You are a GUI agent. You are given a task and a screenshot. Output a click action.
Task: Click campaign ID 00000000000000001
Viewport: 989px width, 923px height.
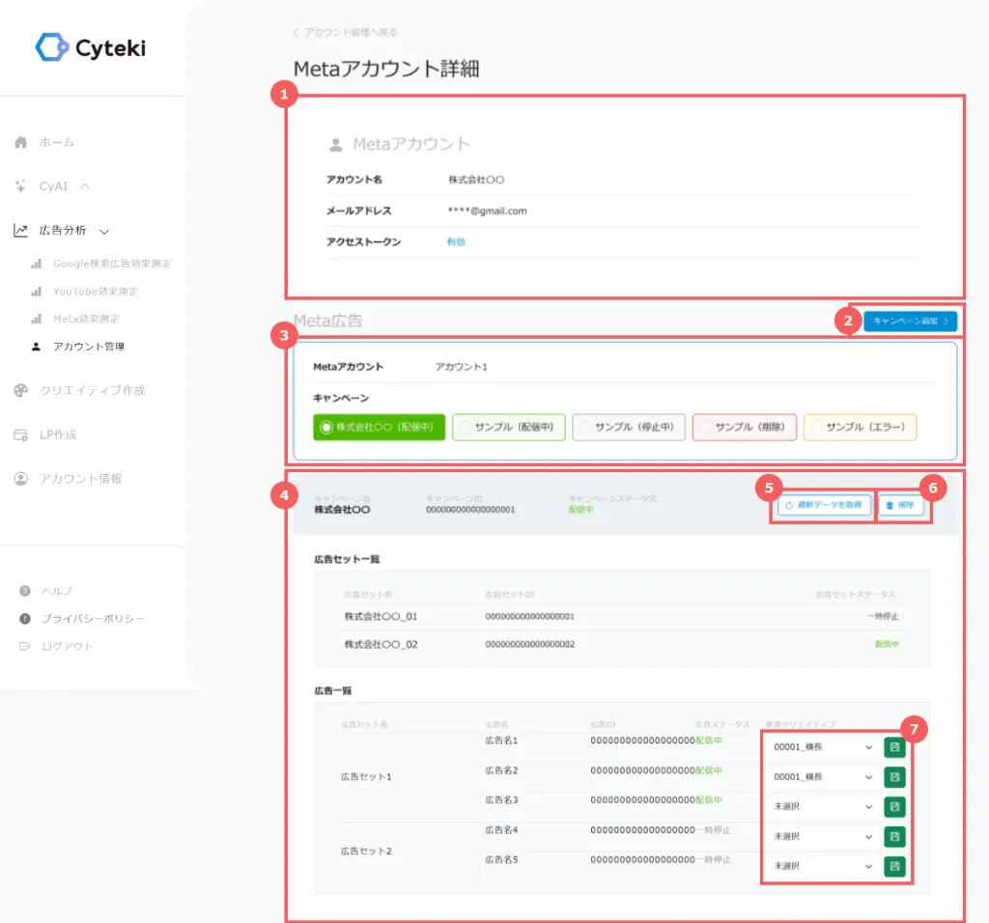470,510
